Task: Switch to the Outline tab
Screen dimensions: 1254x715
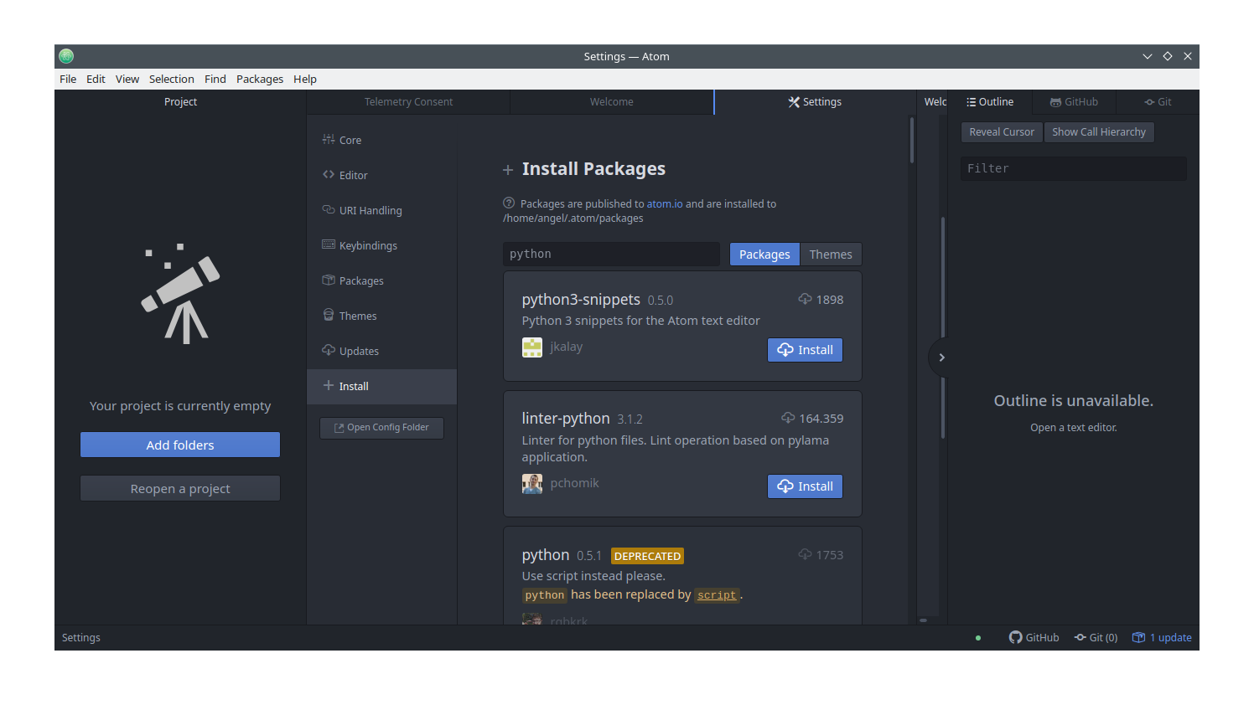Action: point(990,102)
